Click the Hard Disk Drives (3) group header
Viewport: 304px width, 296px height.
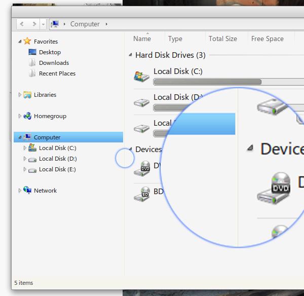click(170, 55)
